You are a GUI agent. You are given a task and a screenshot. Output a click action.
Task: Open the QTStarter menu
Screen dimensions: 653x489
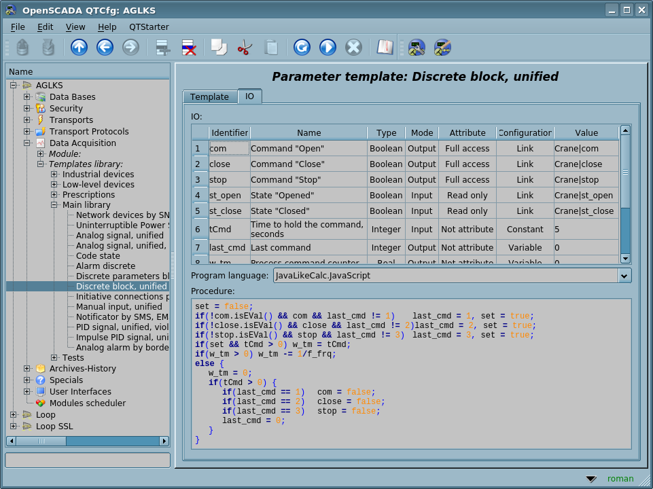[x=149, y=27]
